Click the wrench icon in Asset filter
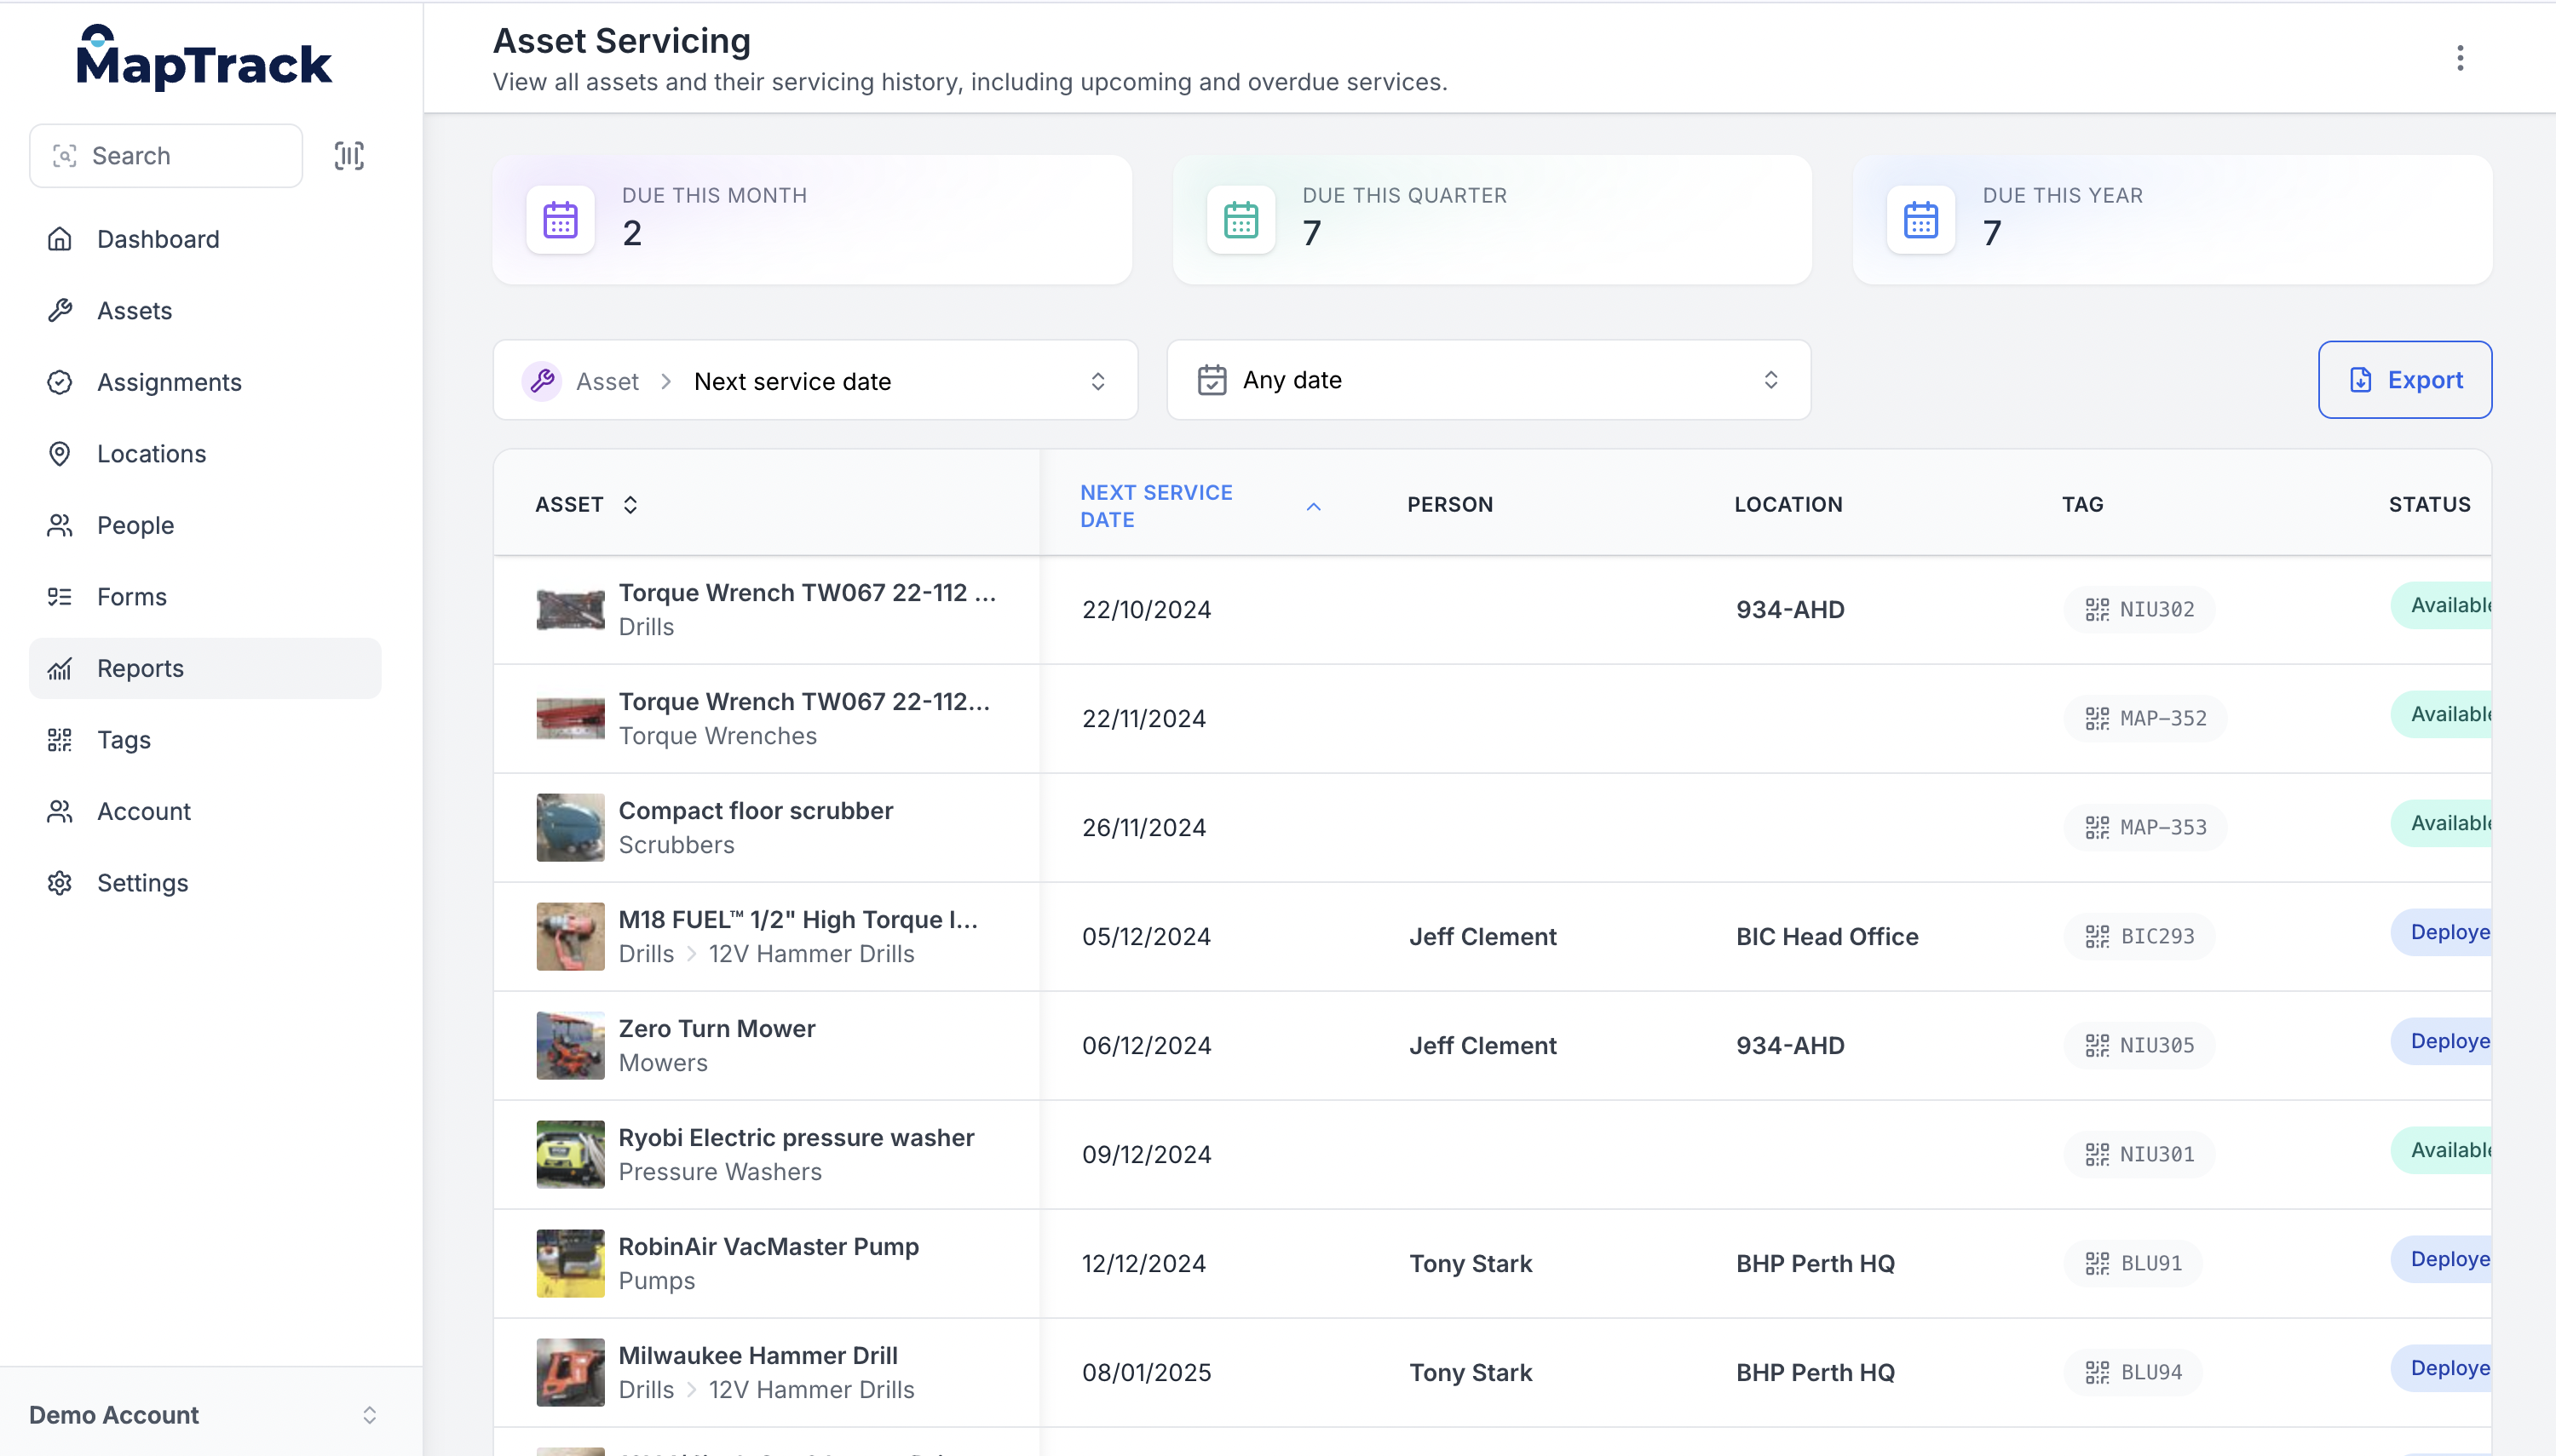 [x=542, y=381]
